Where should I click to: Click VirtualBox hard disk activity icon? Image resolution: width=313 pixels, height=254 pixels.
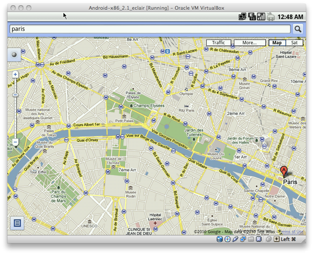pyautogui.click(x=220, y=239)
